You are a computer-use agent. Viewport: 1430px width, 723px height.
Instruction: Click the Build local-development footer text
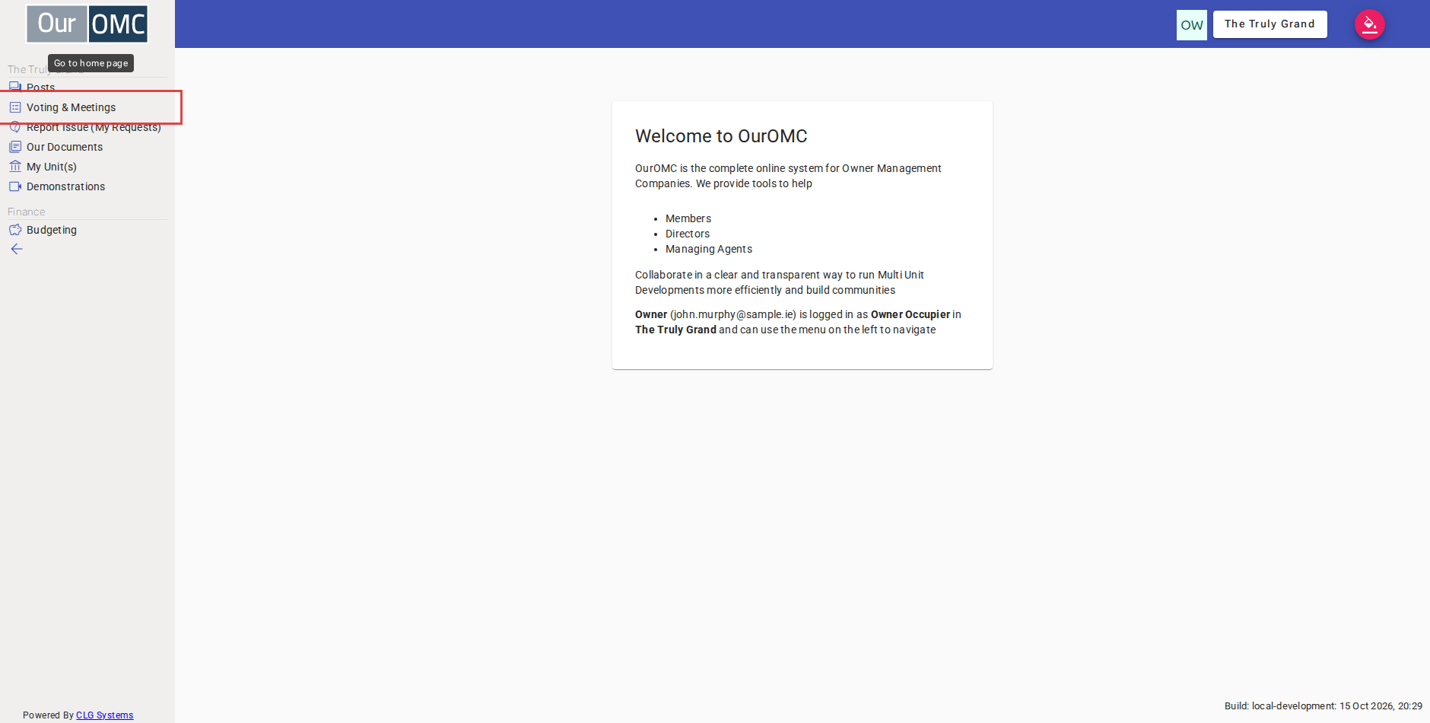click(x=1323, y=706)
